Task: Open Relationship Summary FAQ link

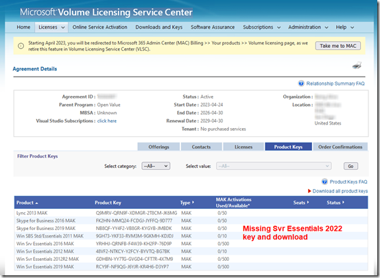Action: click(335, 84)
